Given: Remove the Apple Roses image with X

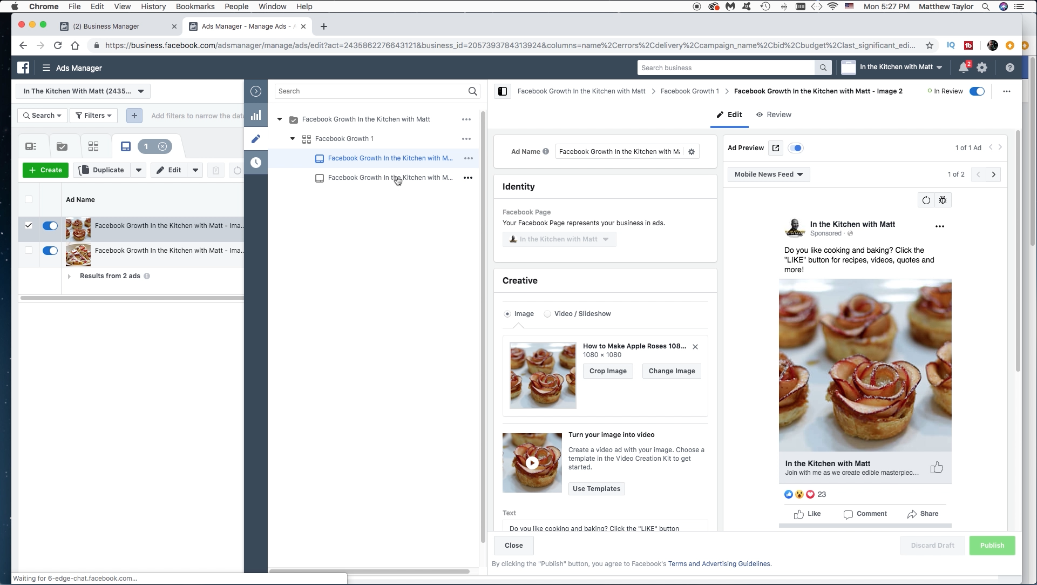Looking at the screenshot, I should click(x=695, y=347).
